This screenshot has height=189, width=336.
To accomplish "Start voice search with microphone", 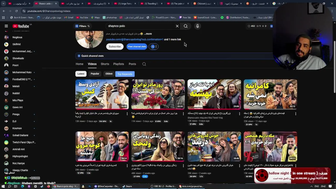I will pos(198,26).
